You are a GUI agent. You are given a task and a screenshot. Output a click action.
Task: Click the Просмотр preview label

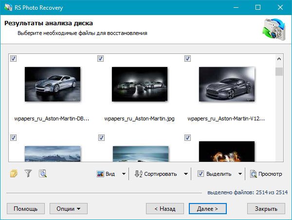pos(270,174)
